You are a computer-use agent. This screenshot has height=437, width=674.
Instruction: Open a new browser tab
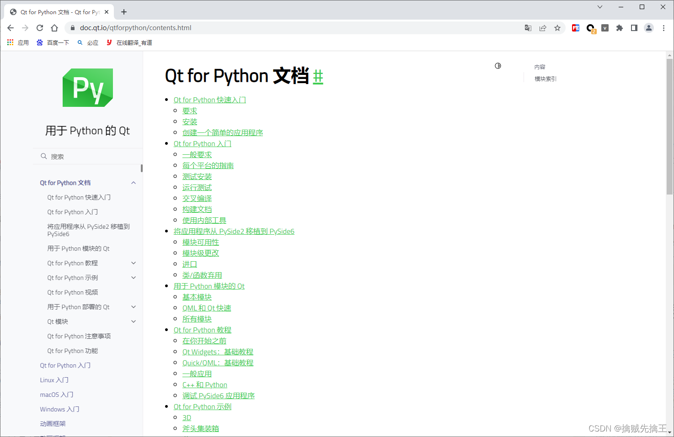click(124, 12)
